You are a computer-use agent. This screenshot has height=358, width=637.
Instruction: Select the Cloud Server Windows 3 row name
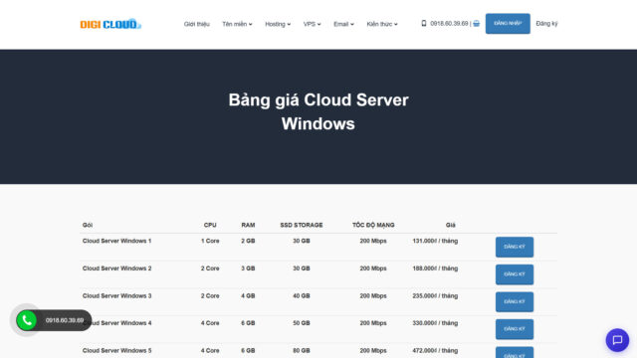(x=117, y=296)
